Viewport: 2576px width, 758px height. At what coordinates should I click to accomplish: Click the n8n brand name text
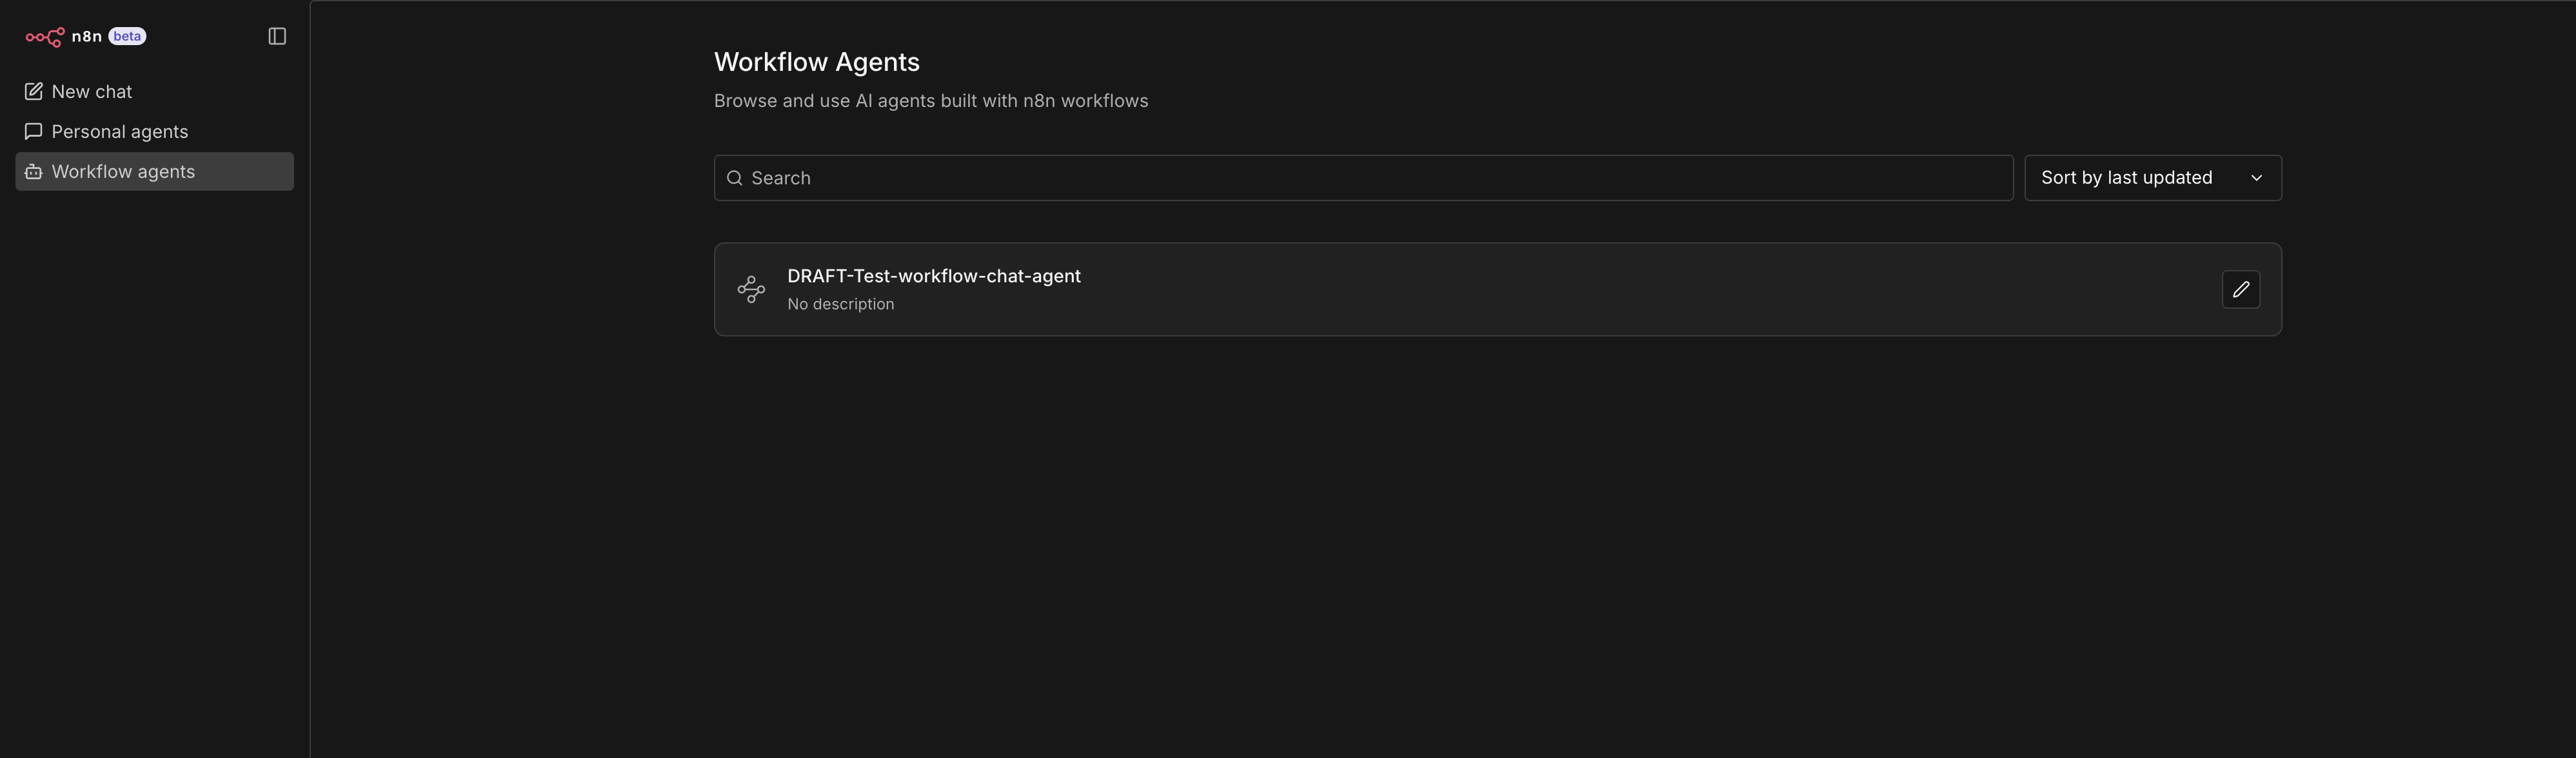tap(86, 37)
